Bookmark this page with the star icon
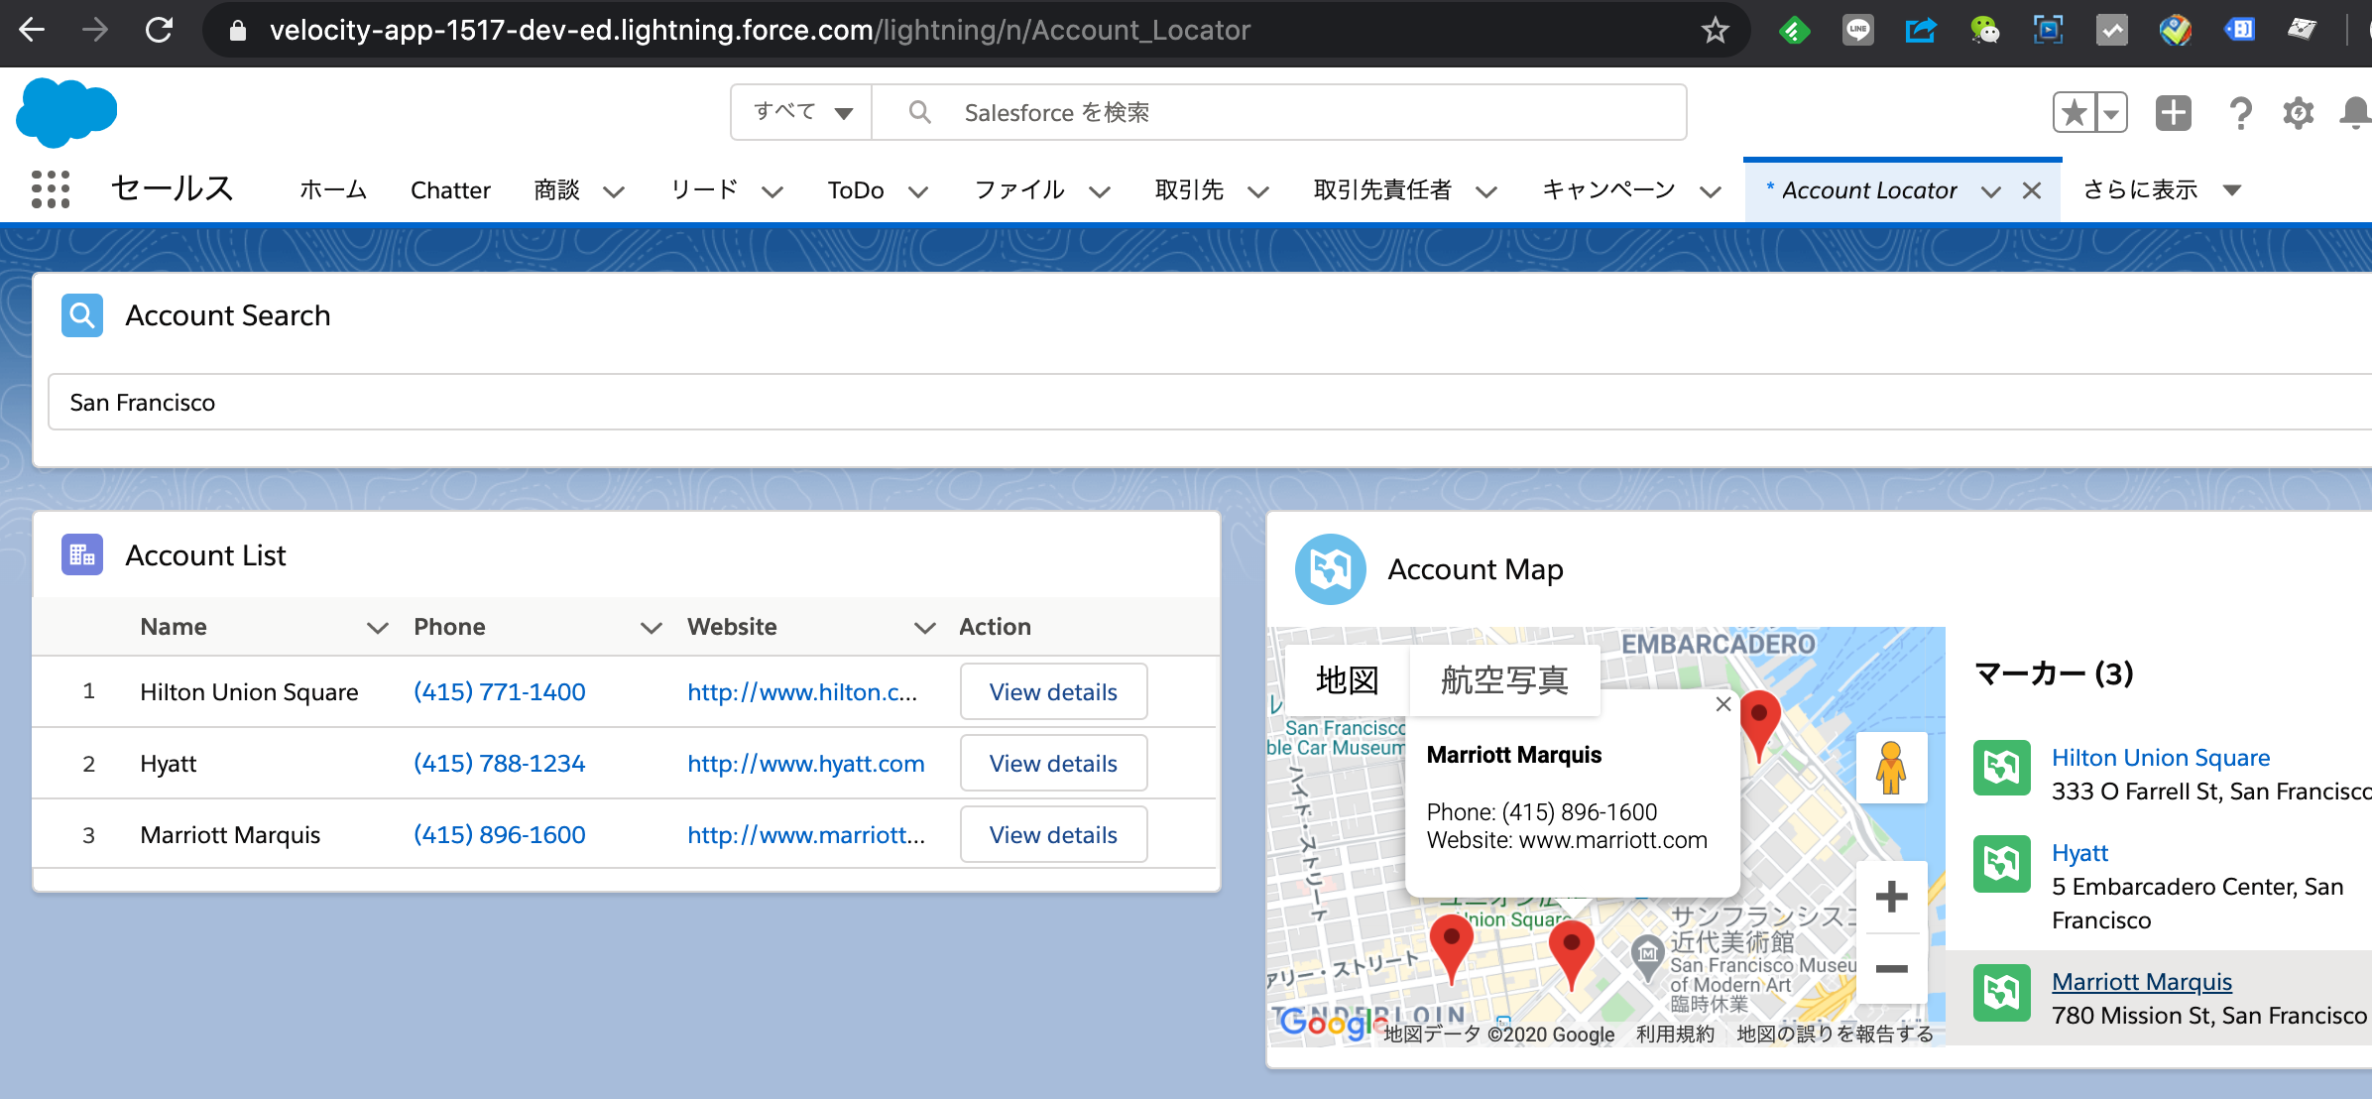 pyautogui.click(x=1715, y=31)
